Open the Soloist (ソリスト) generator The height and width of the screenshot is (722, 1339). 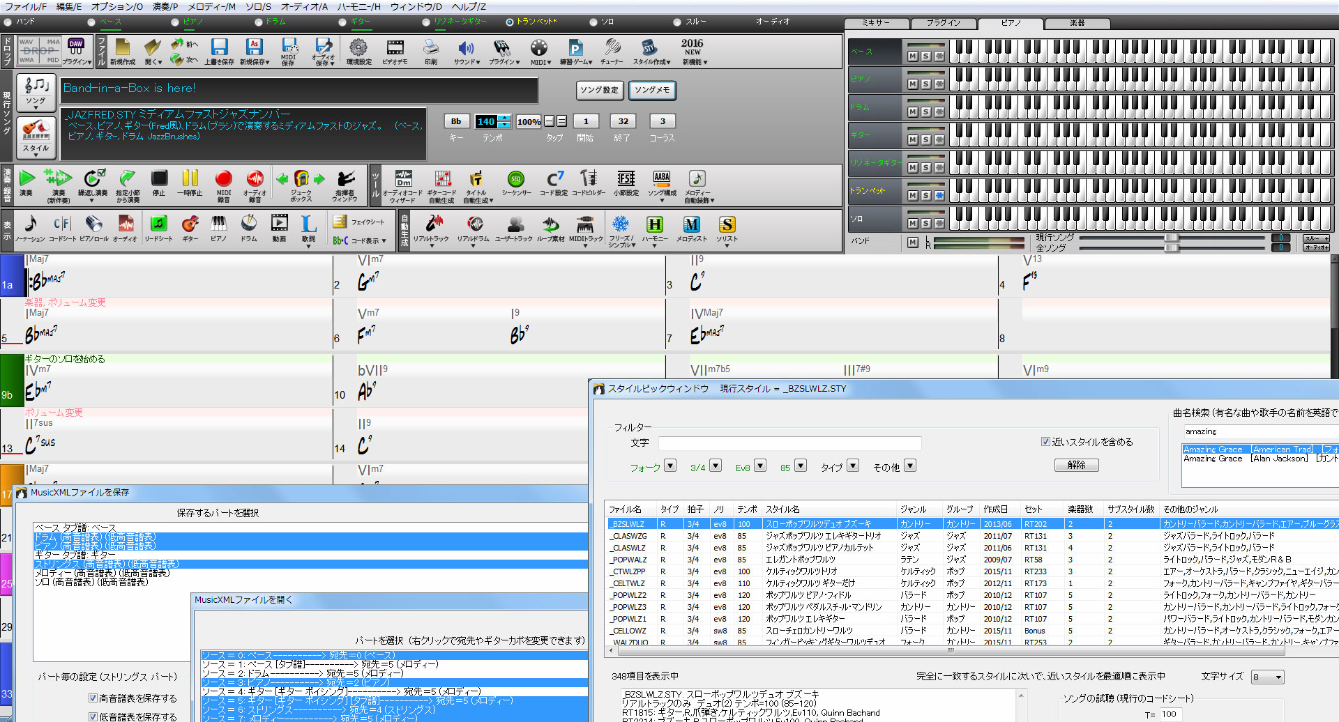click(x=727, y=230)
